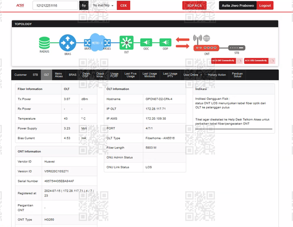Select the OLT node icon in topology
This screenshot has width=293, height=227.
(127, 42)
